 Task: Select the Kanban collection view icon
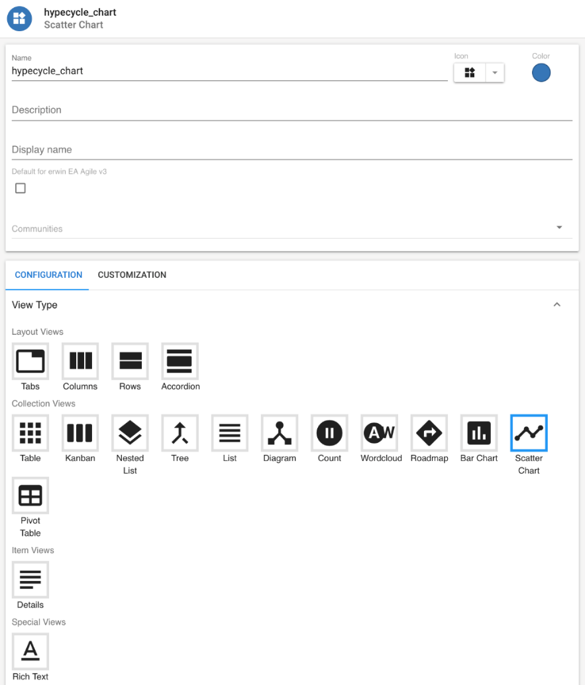click(x=80, y=432)
